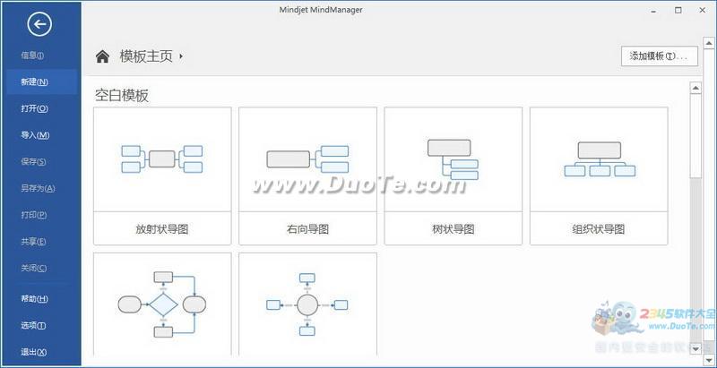717x368 pixels.
Task: Choose the flowchart diagram template thumbnail
Action: click(162, 304)
